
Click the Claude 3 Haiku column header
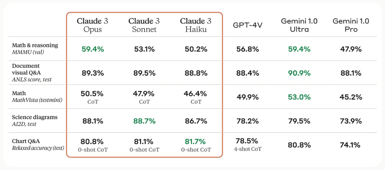(x=196, y=25)
